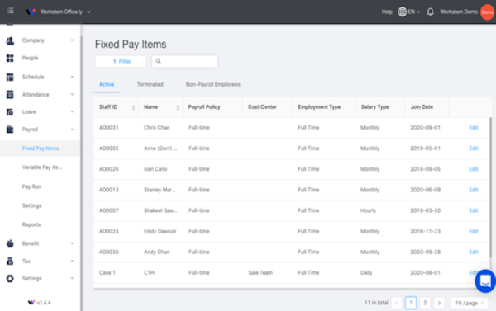This screenshot has width=496, height=311.
Task: Edit row for staff A00002
Action: (x=473, y=148)
